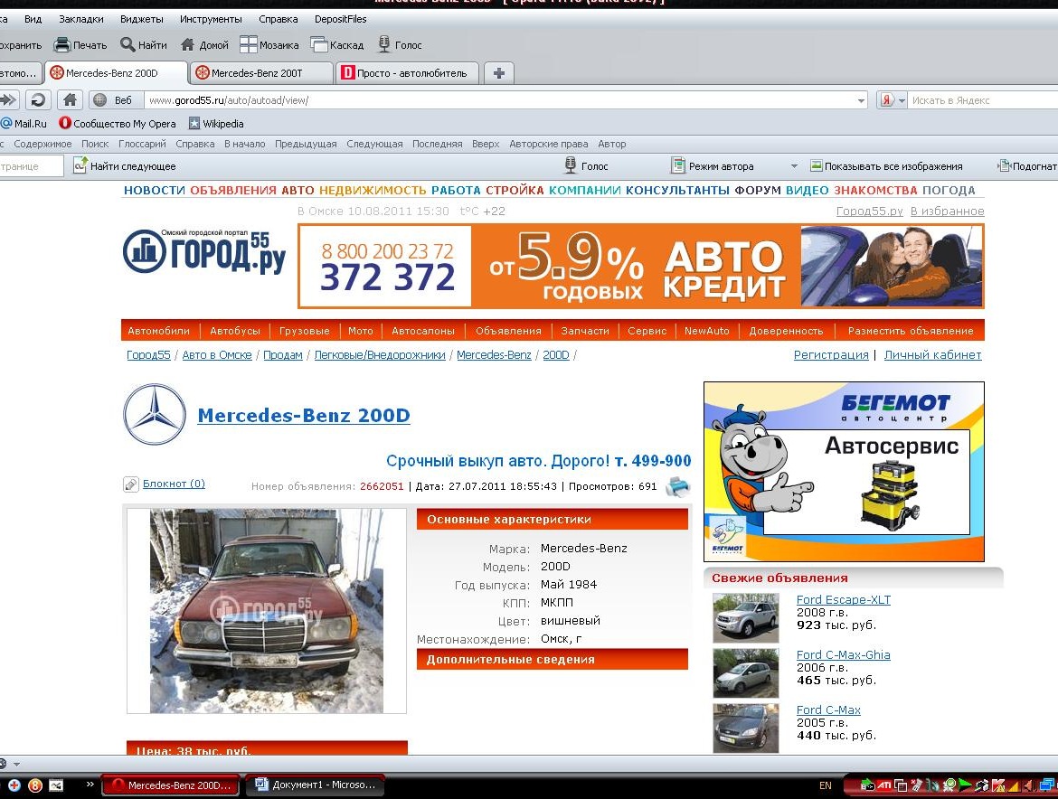Click the Home icon beside address bar
Viewport: 1058px width, 799px height.
71,100
